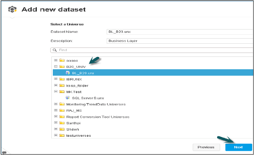Expand Monitoring TrendData Universes folder
Image resolution: width=254 pixels, height=155 pixels.
(56, 104)
